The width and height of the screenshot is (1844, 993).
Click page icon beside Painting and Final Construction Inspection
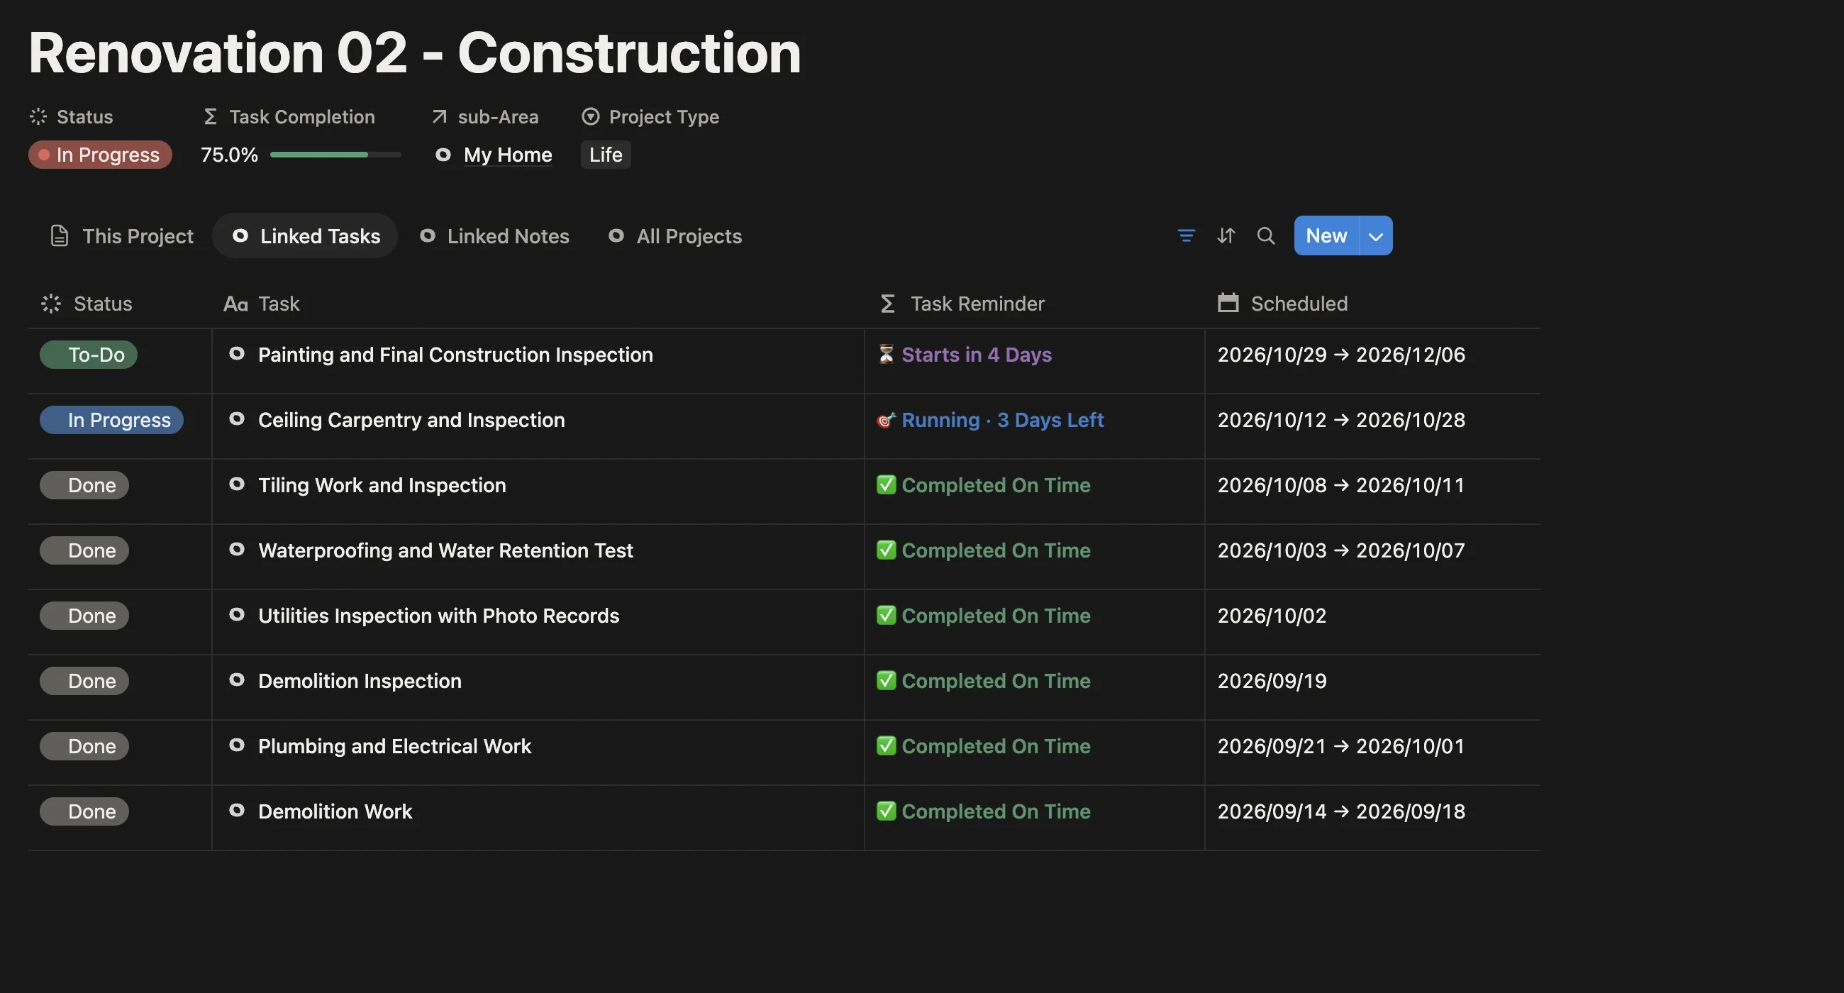point(236,354)
